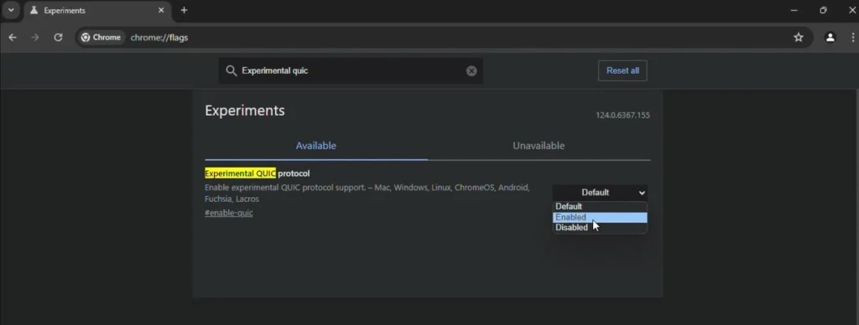Open Chrome three-dot menu
The height and width of the screenshot is (325, 859).
pyautogui.click(x=852, y=37)
